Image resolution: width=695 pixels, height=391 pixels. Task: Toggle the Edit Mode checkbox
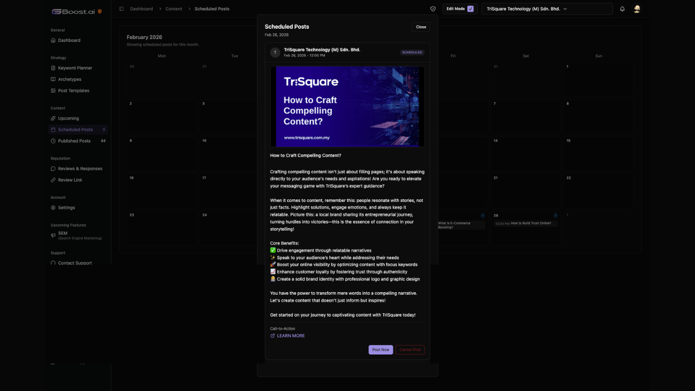point(470,9)
